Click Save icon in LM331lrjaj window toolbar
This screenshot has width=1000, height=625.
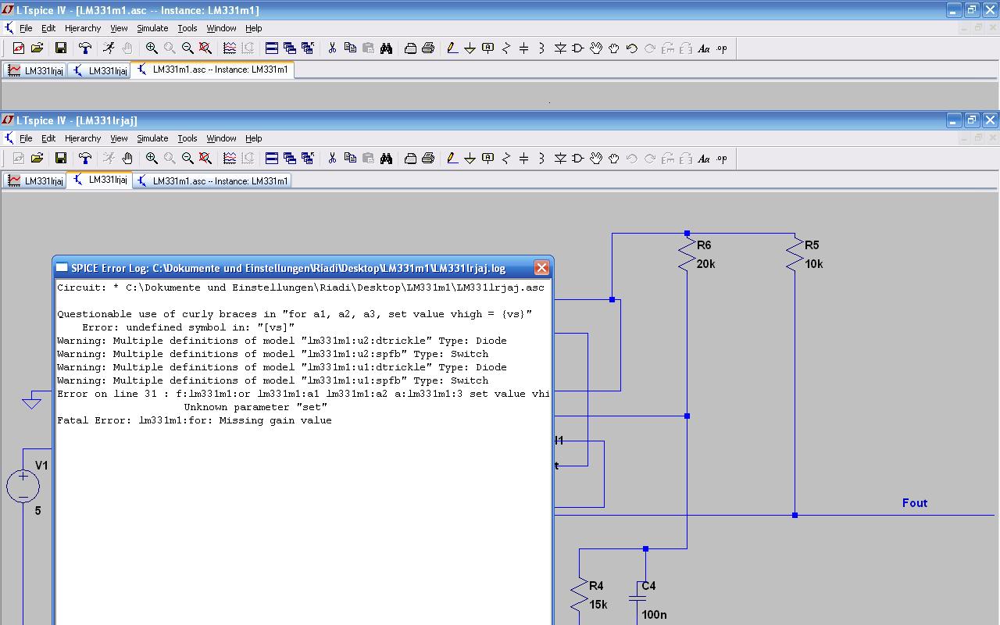click(x=61, y=158)
